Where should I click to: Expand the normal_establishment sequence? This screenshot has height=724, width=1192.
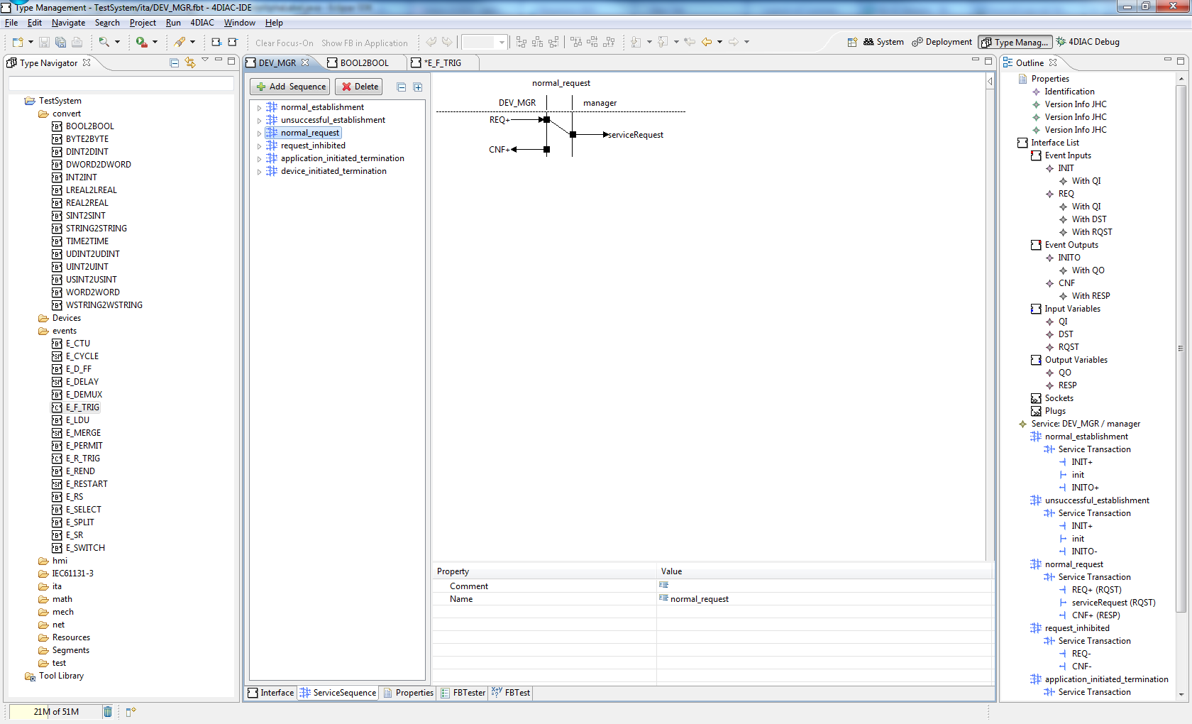(259, 108)
